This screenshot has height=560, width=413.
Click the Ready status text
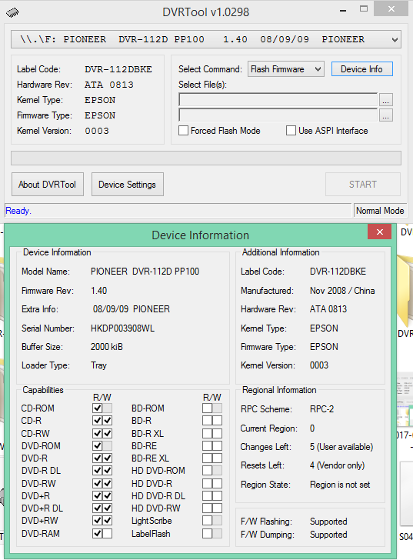pos(18,211)
